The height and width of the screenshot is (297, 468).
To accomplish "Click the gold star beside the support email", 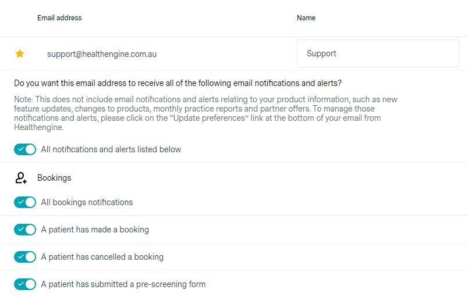I will [20, 54].
